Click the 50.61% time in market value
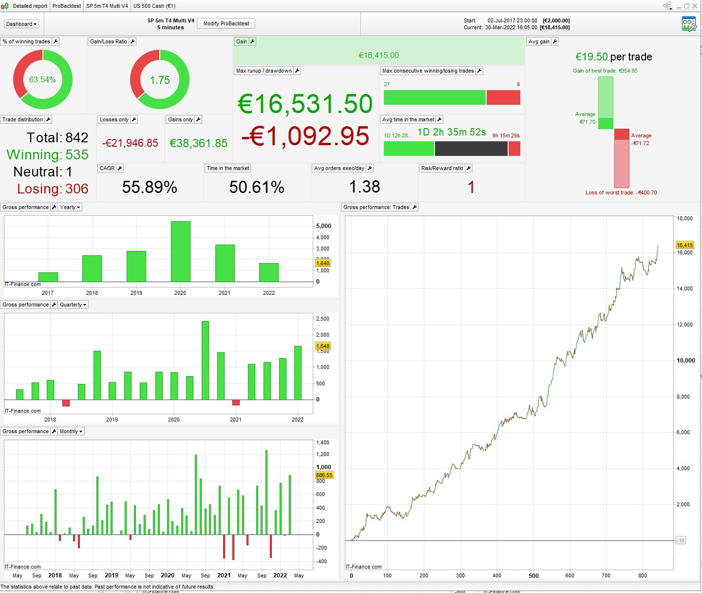 (257, 187)
